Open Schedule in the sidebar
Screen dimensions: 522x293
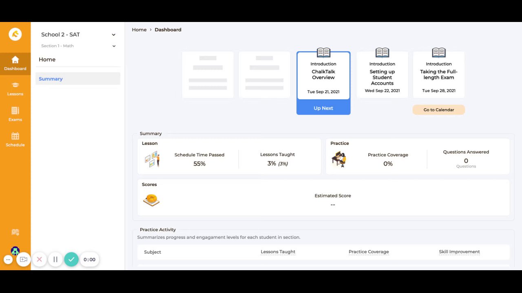15,140
